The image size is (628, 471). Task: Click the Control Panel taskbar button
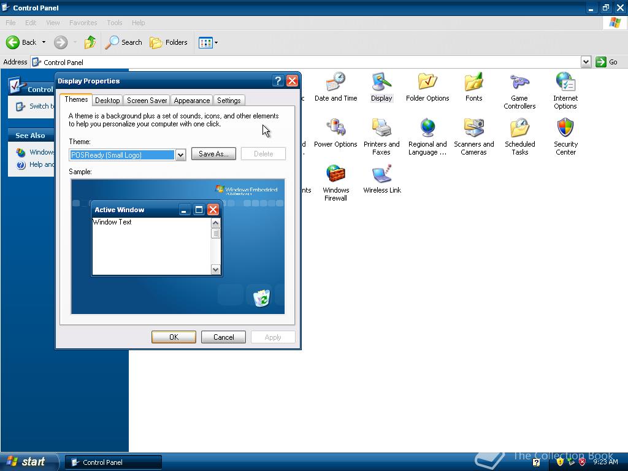[113, 462]
